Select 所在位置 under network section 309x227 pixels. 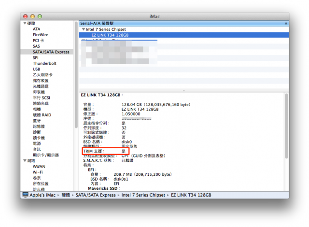[x=41, y=184]
